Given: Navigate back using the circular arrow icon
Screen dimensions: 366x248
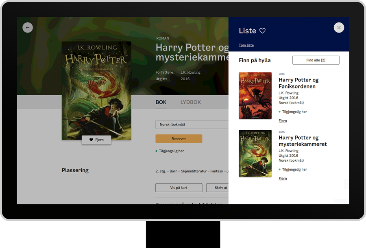Looking at the screenshot, I should click(x=27, y=27).
